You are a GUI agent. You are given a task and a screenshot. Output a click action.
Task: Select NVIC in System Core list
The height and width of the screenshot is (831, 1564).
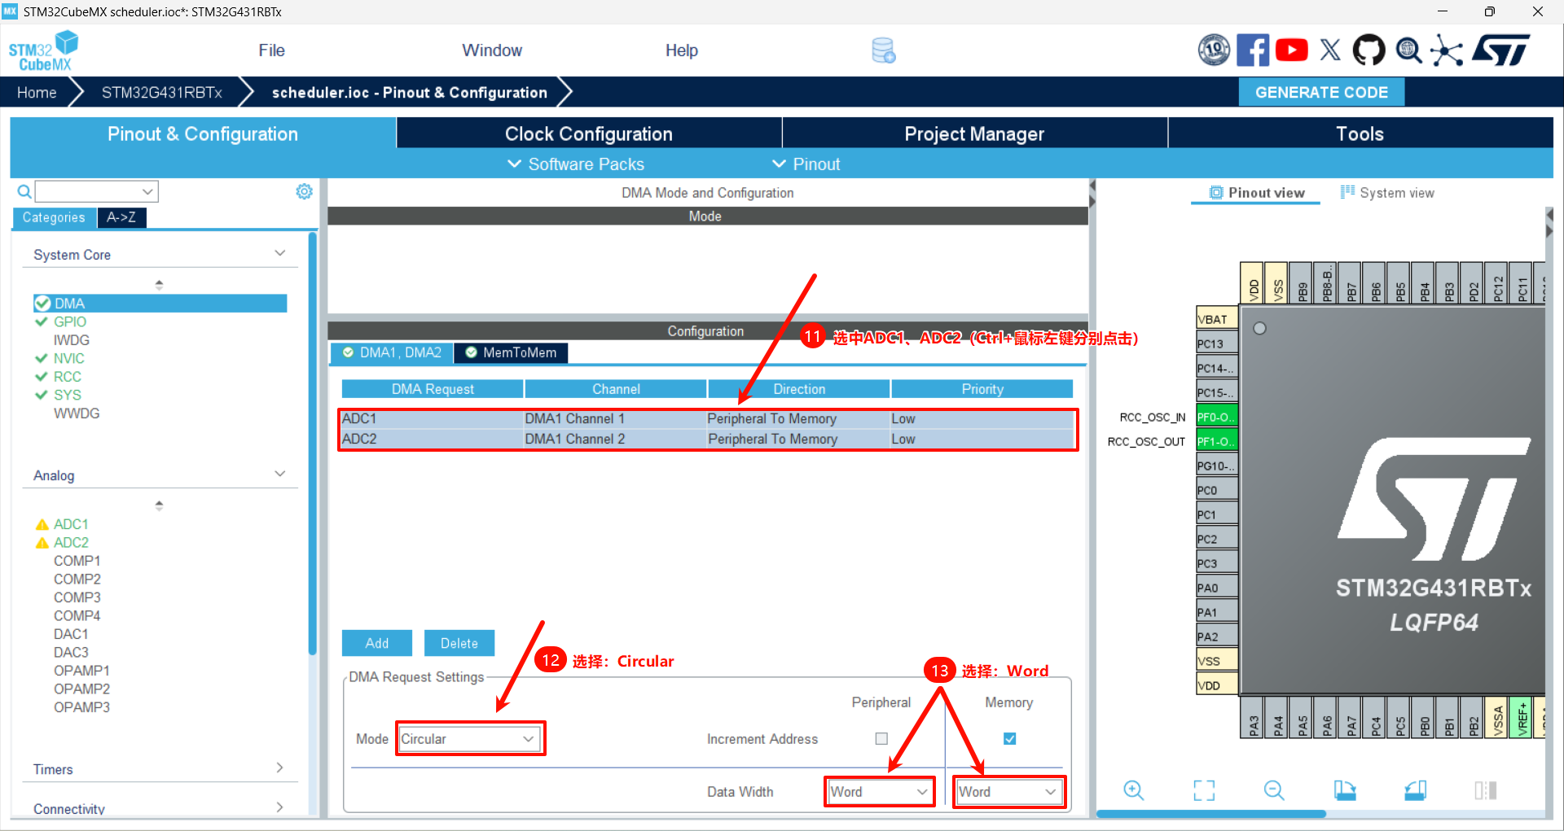pyautogui.click(x=69, y=358)
